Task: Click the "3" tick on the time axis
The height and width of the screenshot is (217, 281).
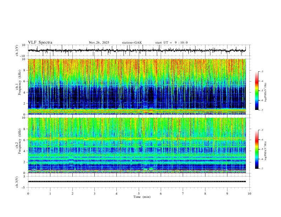Action: [x=94, y=194]
